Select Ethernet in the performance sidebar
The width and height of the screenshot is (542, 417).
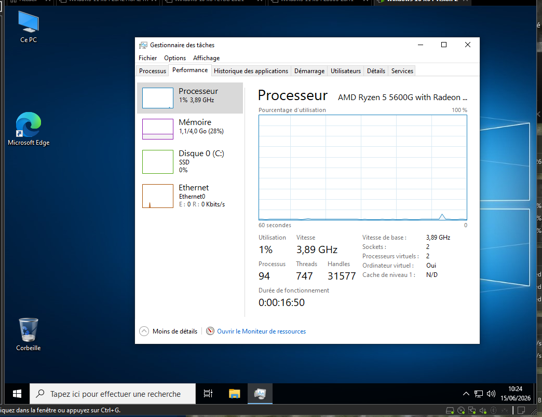click(190, 196)
